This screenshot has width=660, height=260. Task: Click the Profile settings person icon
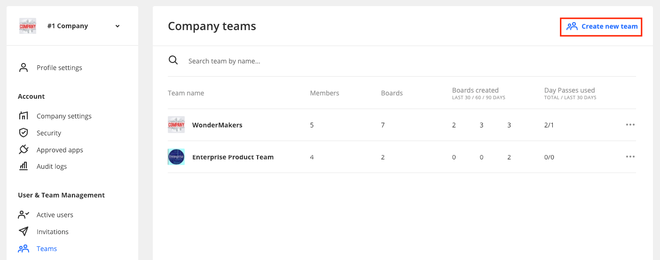coord(24,68)
